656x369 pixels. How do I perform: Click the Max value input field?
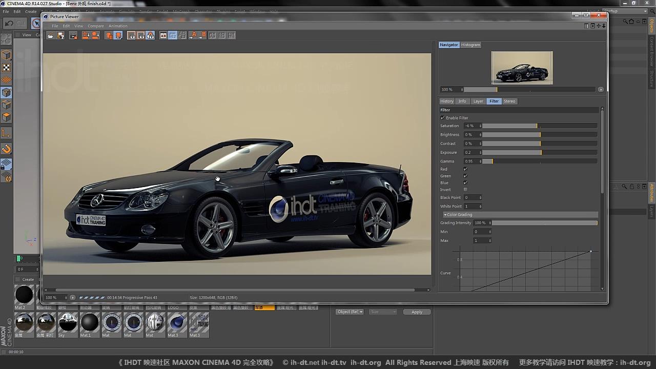click(482, 240)
